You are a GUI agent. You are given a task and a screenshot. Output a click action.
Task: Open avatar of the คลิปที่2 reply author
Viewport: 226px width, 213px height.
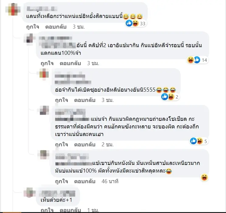click(30, 39)
